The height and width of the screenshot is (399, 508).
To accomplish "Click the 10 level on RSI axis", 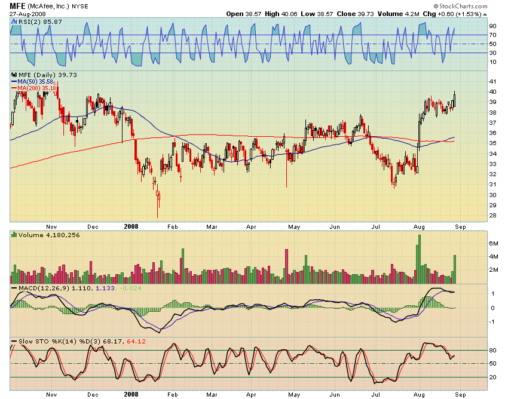I will [x=493, y=62].
